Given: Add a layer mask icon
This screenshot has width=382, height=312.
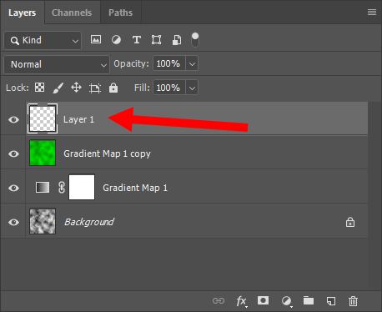Looking at the screenshot, I should (263, 300).
